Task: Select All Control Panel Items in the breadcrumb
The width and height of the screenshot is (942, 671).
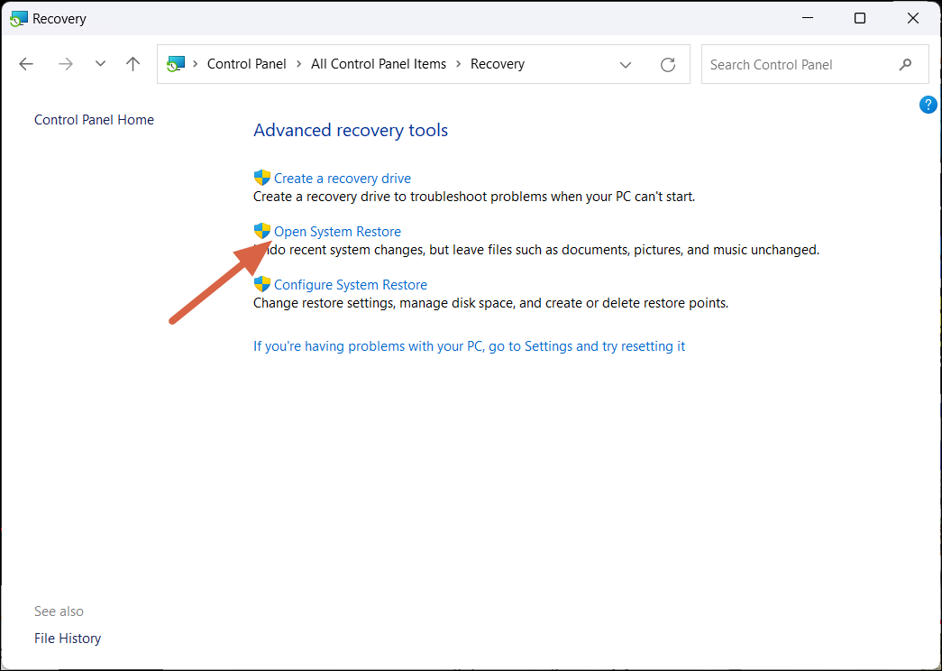Action: point(379,63)
